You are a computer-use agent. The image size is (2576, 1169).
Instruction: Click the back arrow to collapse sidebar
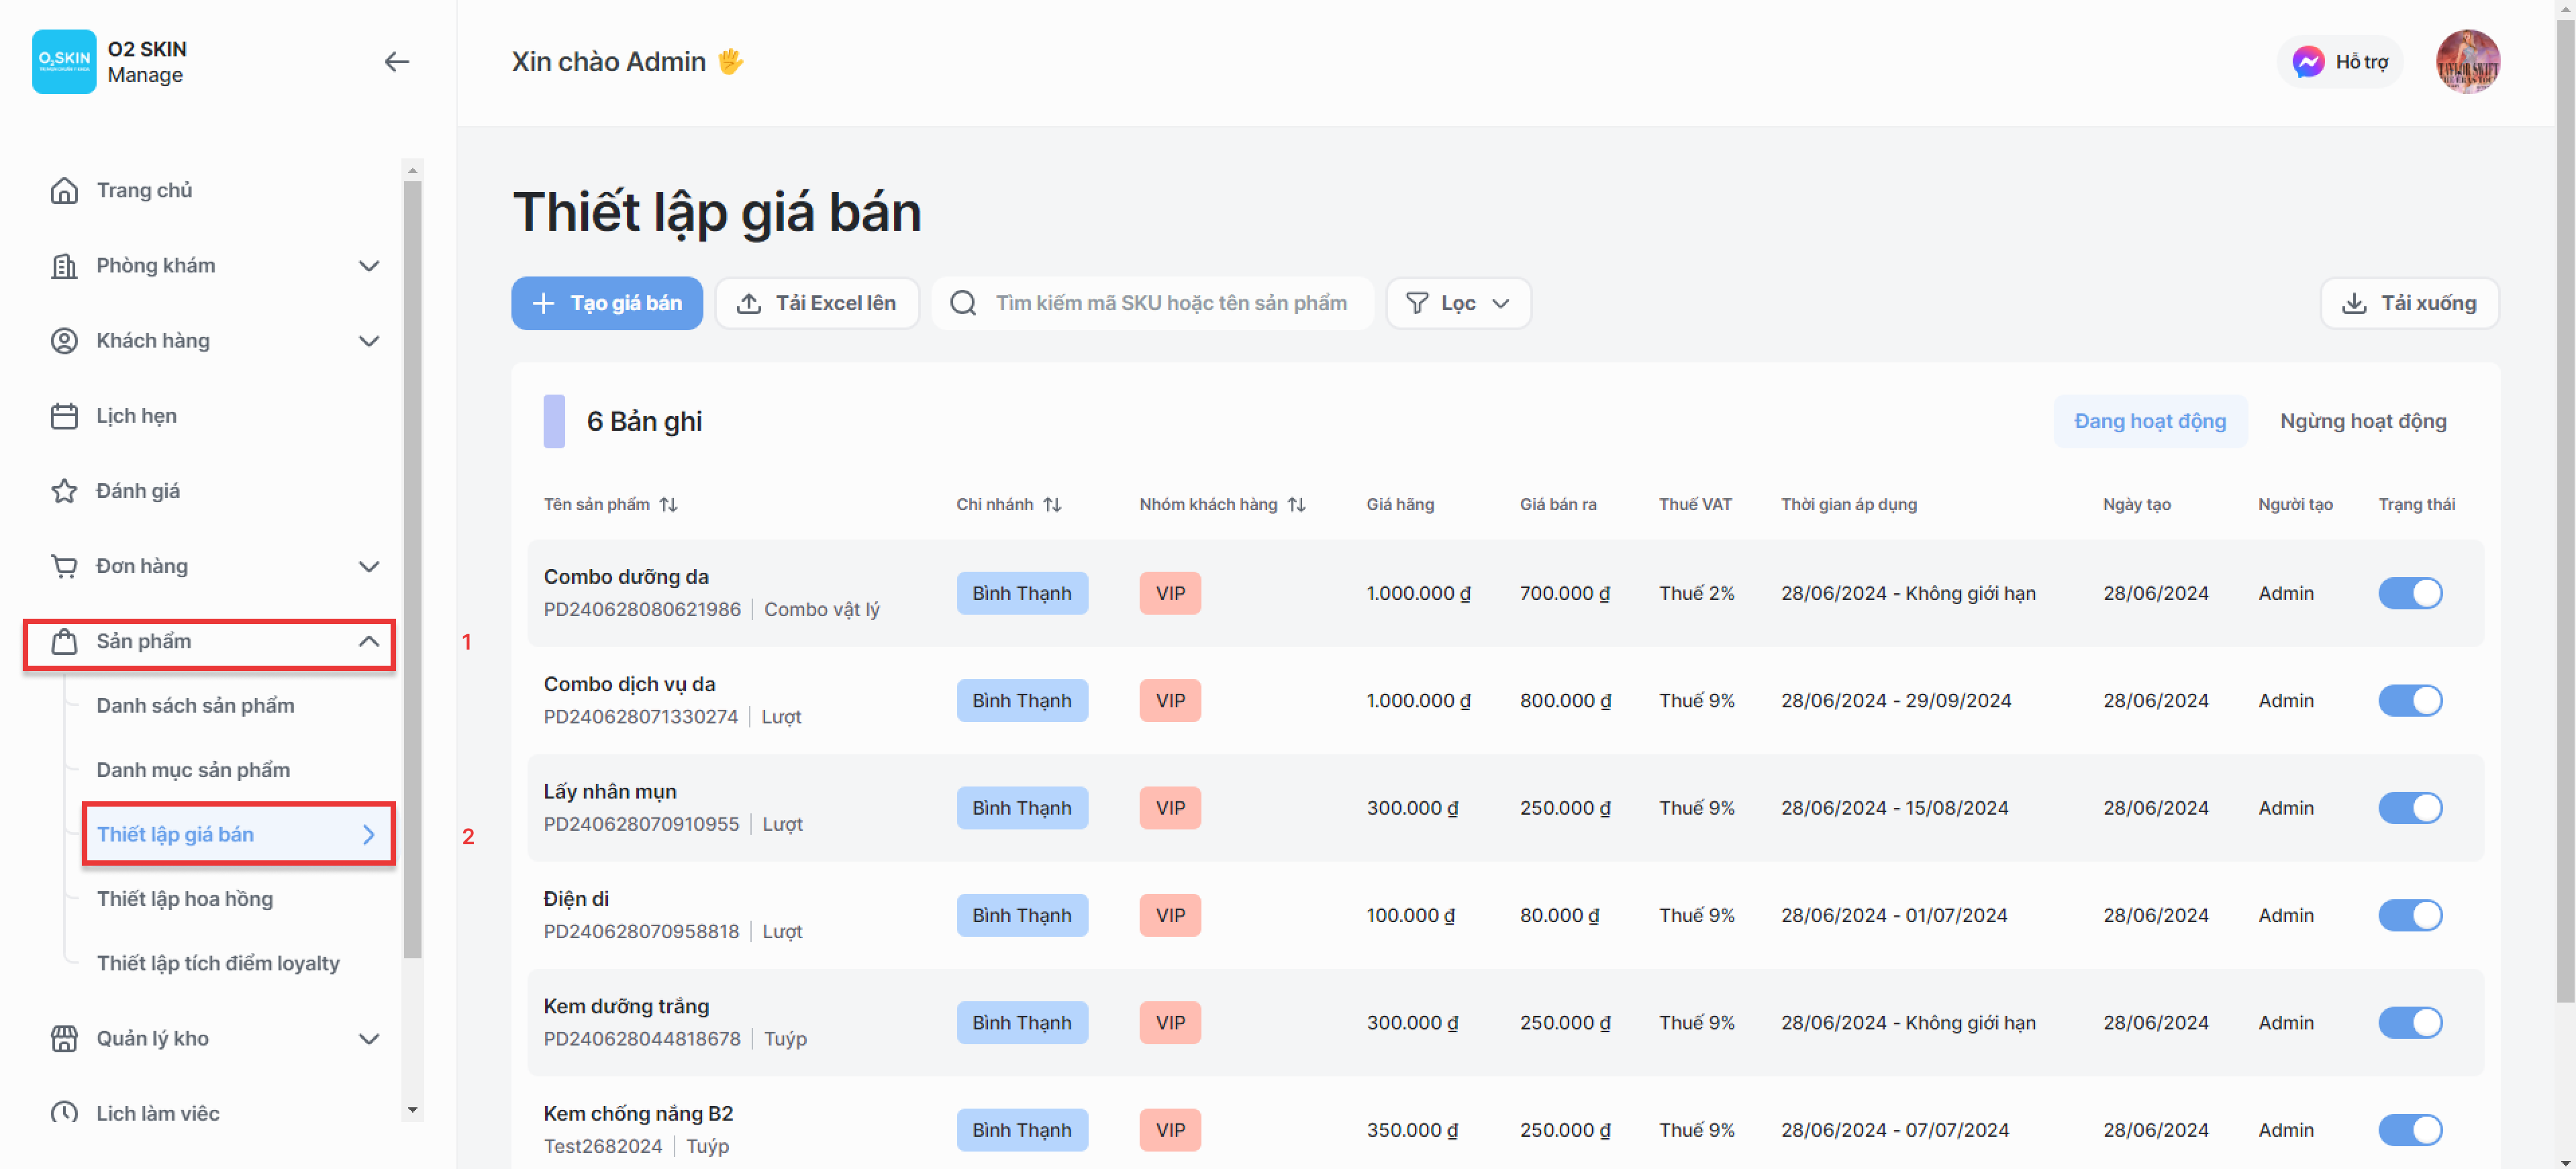pyautogui.click(x=396, y=62)
